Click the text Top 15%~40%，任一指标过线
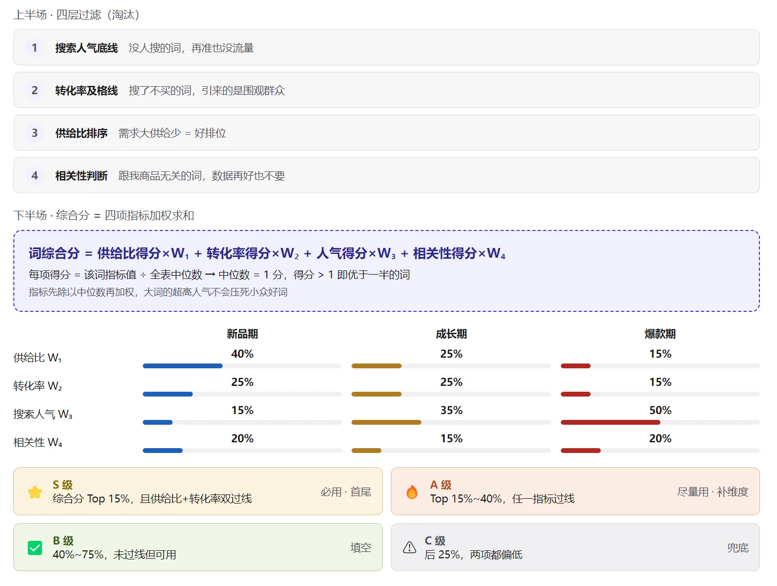777x586 pixels. tap(502, 499)
